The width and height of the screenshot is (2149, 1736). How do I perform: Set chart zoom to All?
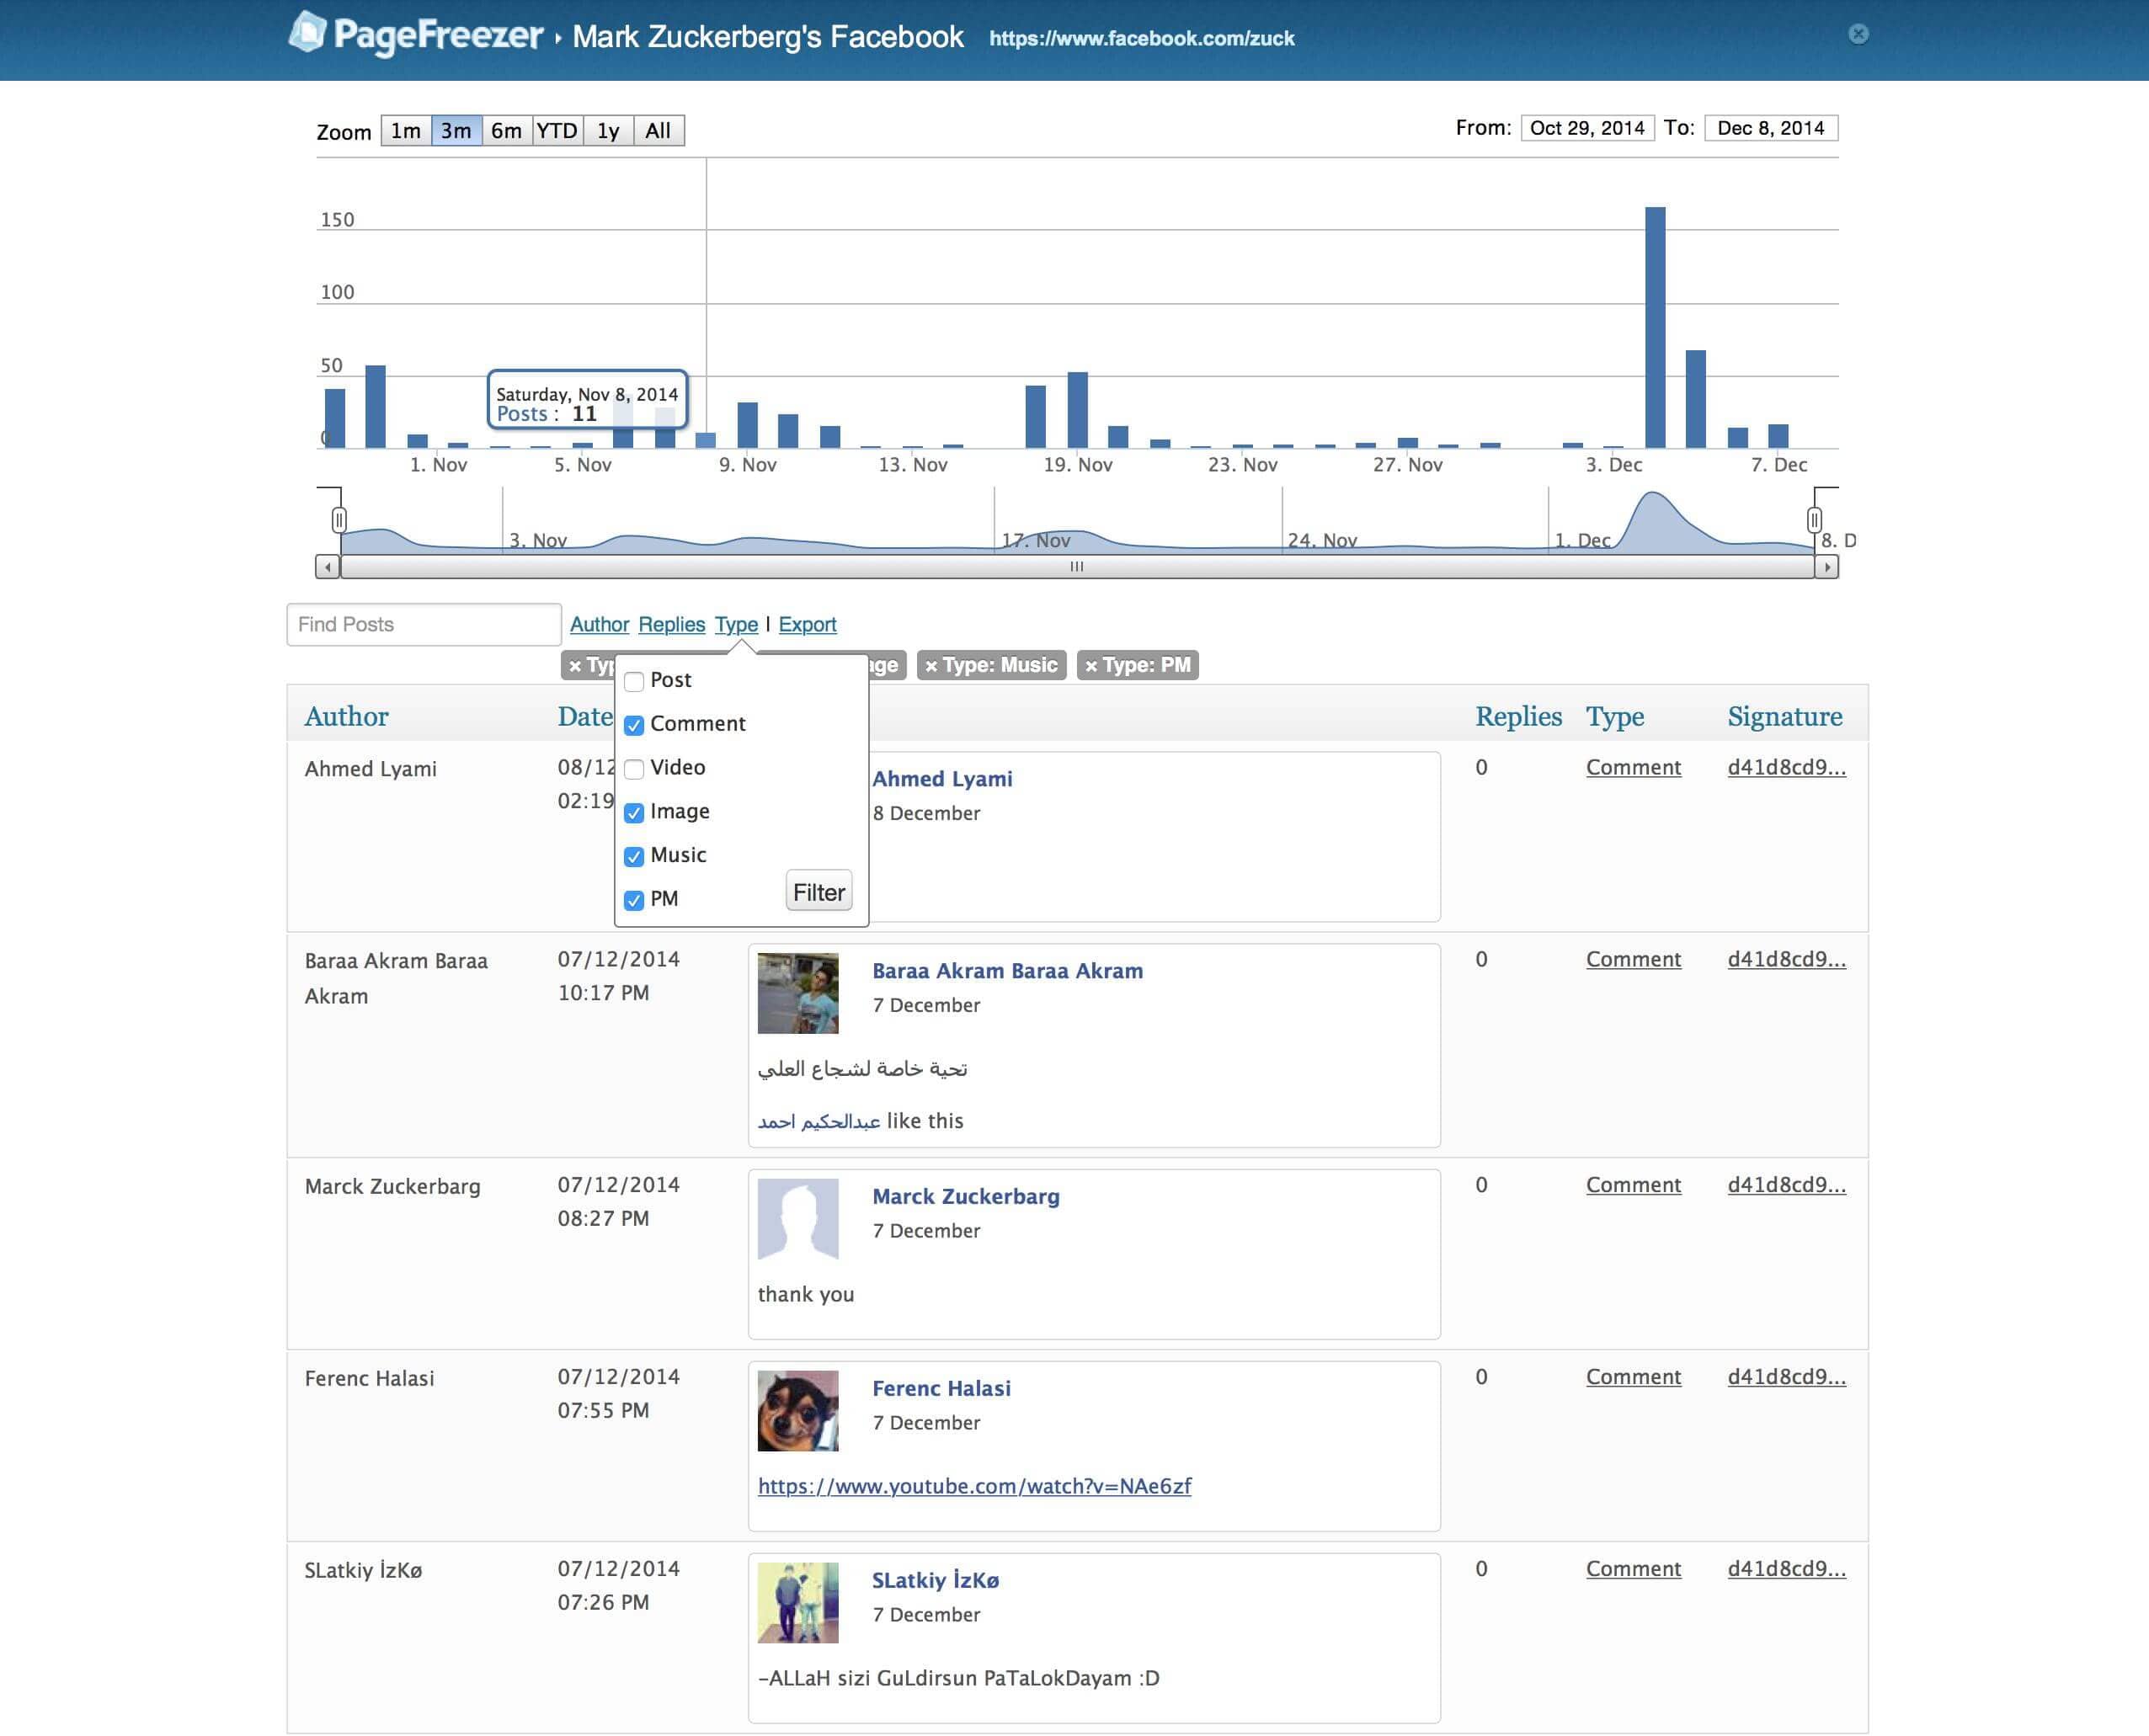(658, 131)
